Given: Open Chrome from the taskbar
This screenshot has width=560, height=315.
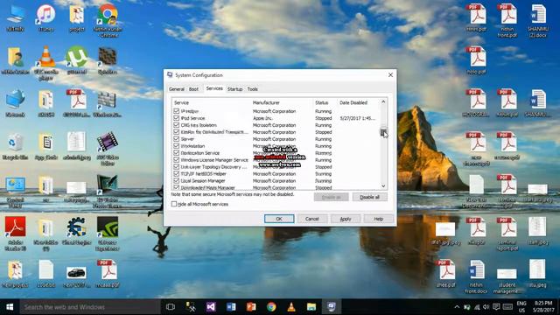Looking at the screenshot, I should [x=271, y=307].
